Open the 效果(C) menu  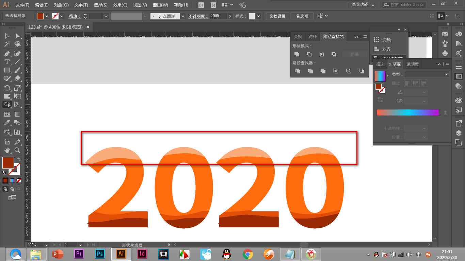point(120,5)
